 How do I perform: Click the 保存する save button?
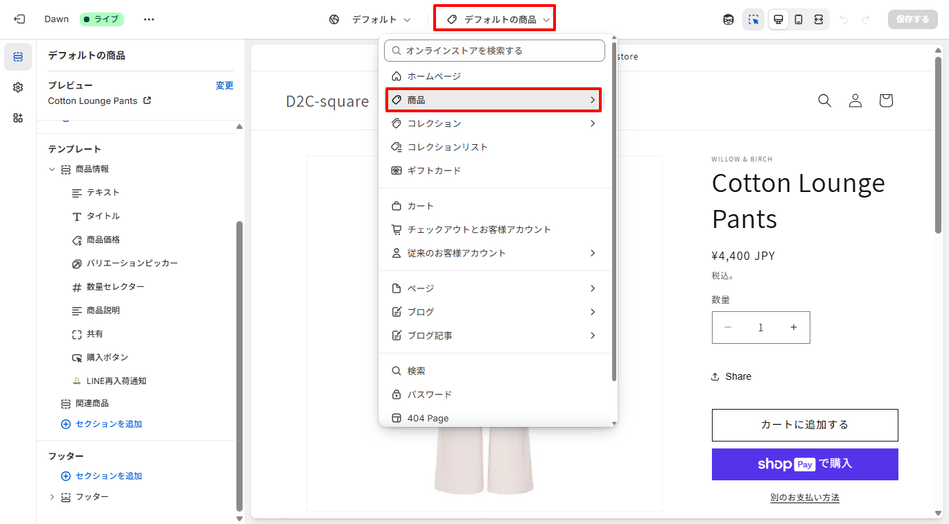click(x=912, y=19)
